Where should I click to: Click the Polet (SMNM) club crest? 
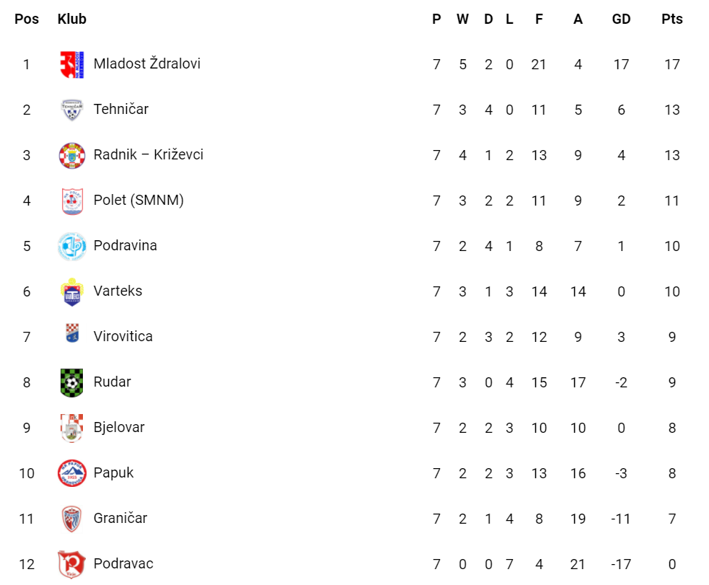pyautogui.click(x=72, y=201)
